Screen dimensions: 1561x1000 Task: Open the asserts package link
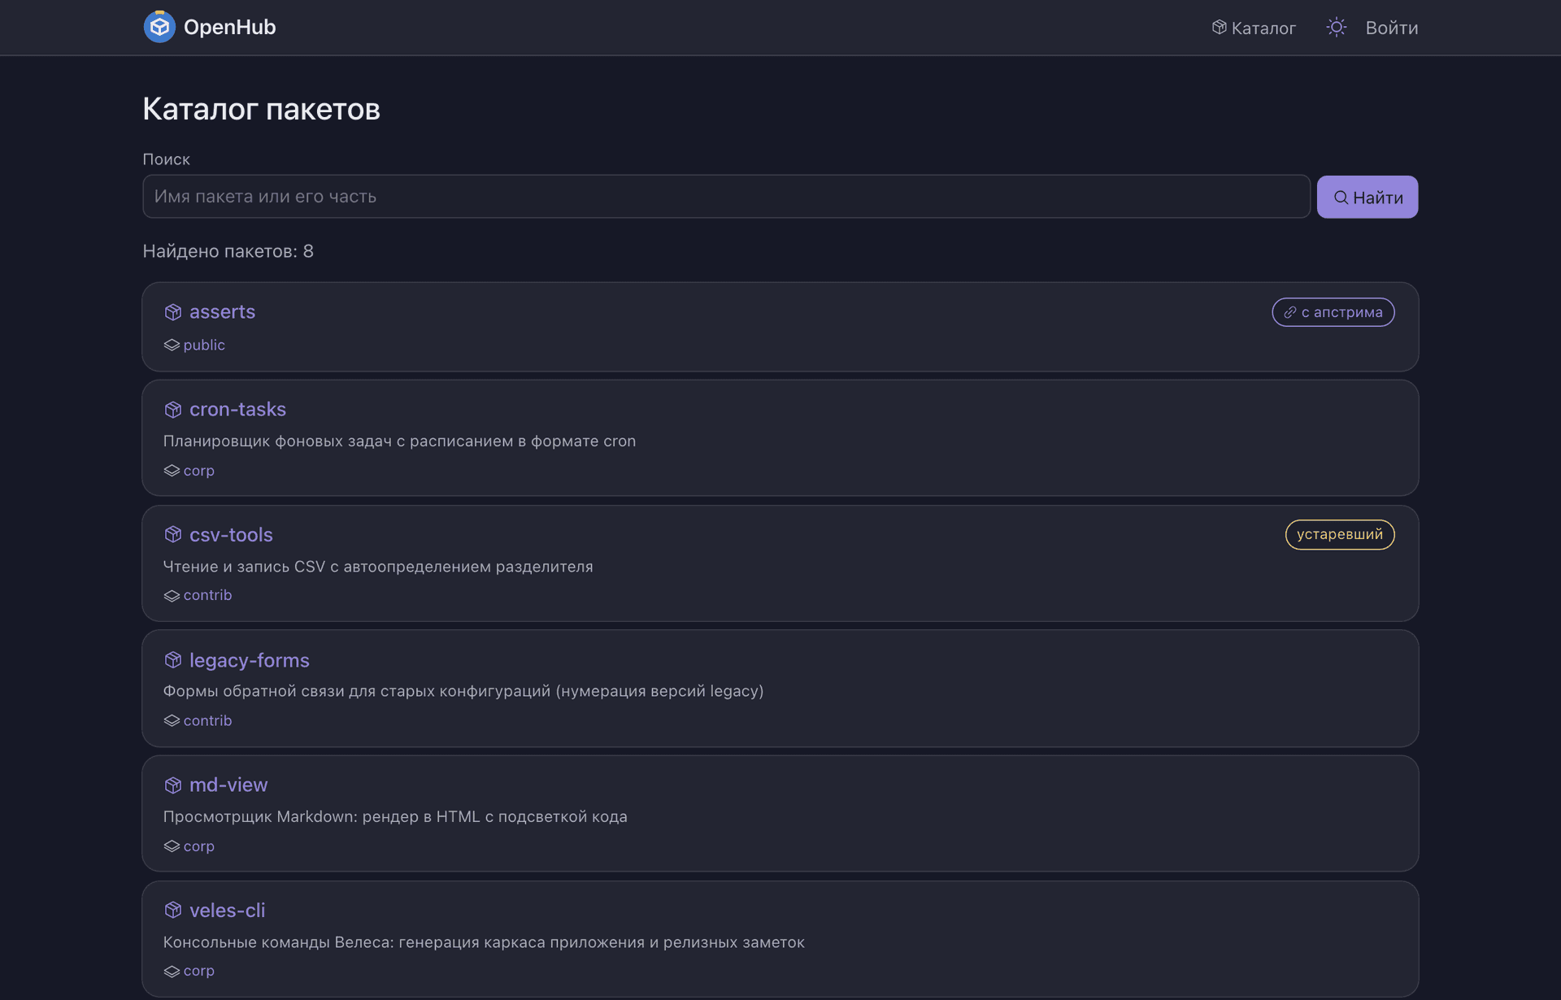(x=222, y=312)
